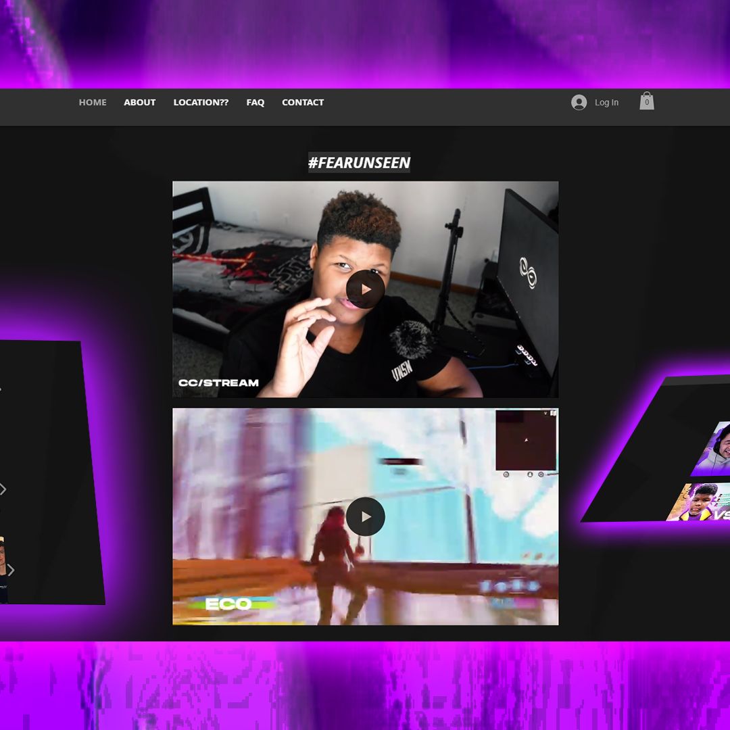
Task: Click the ECO caption on the bottom video
Action: [228, 604]
